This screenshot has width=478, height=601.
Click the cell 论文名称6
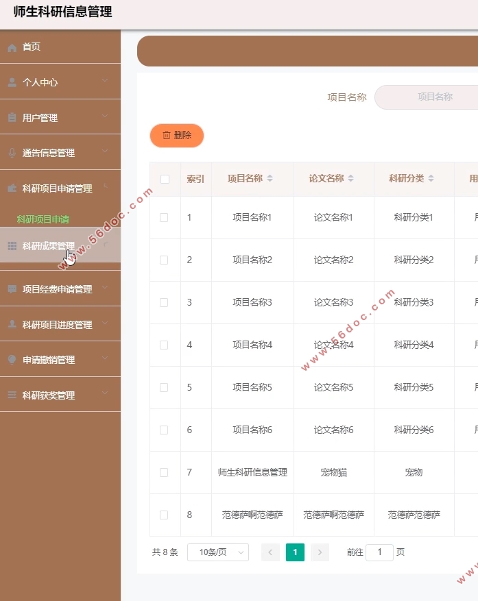point(333,430)
